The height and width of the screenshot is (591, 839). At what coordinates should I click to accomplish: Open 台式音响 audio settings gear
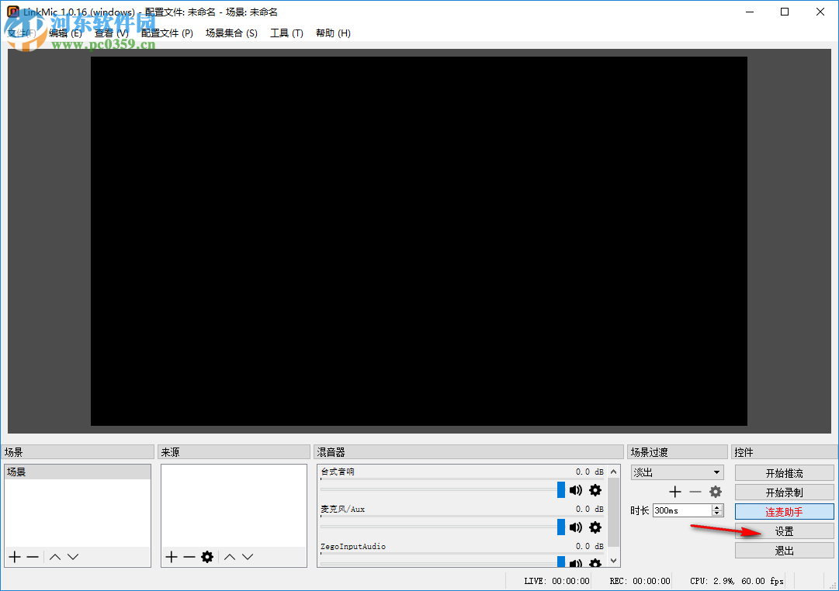pos(595,490)
